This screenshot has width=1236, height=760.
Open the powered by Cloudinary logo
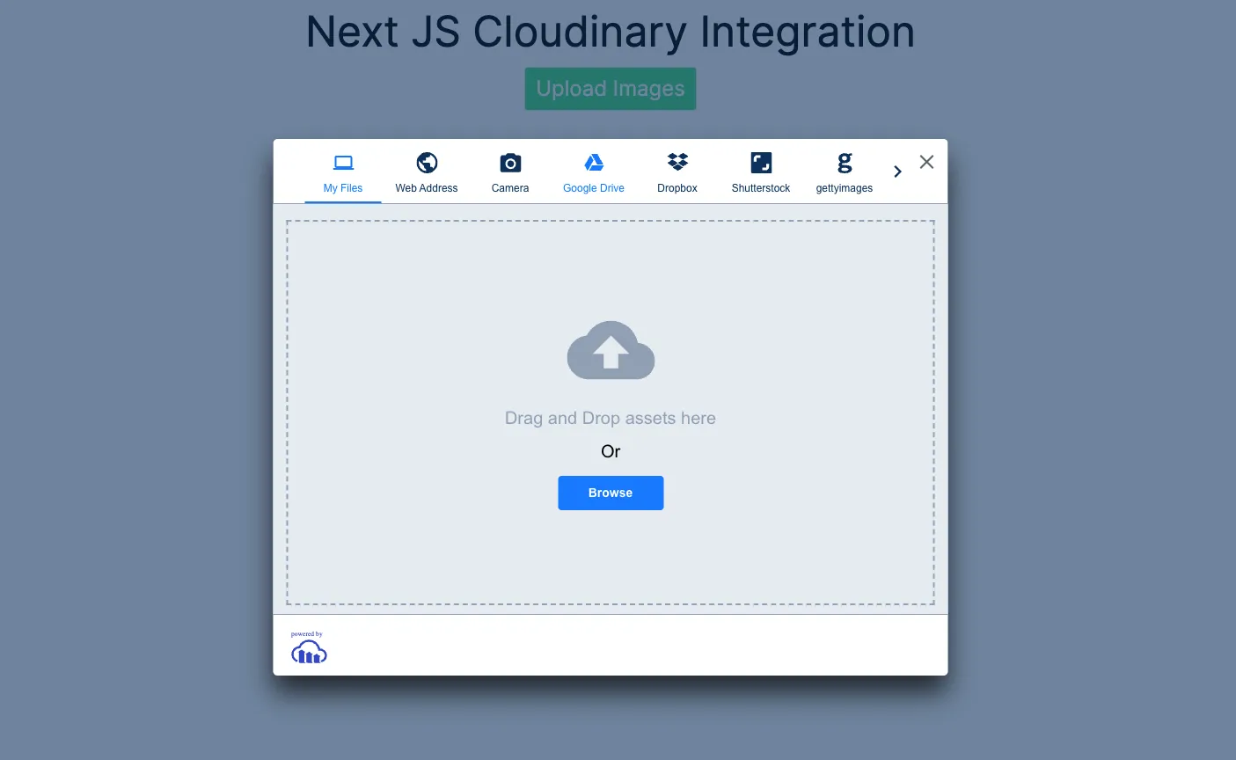click(x=309, y=648)
